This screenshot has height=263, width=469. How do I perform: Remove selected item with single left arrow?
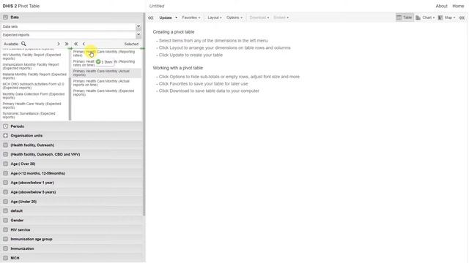click(84, 44)
